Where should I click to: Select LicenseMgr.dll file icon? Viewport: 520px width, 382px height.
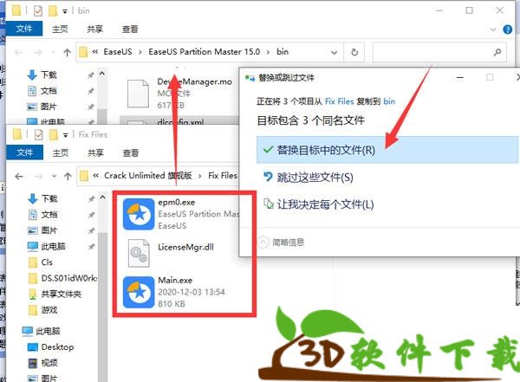pyautogui.click(x=139, y=253)
